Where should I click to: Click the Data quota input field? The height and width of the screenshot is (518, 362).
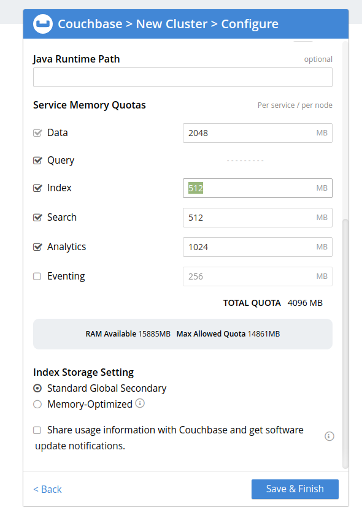coord(258,133)
